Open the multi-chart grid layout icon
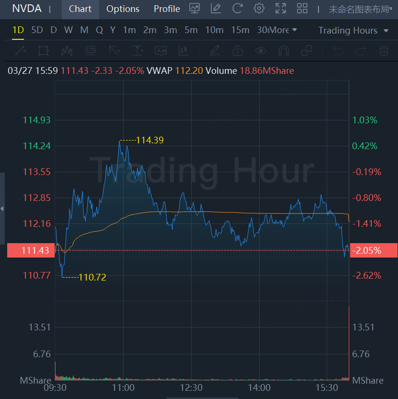398x399 pixels. 302,9
